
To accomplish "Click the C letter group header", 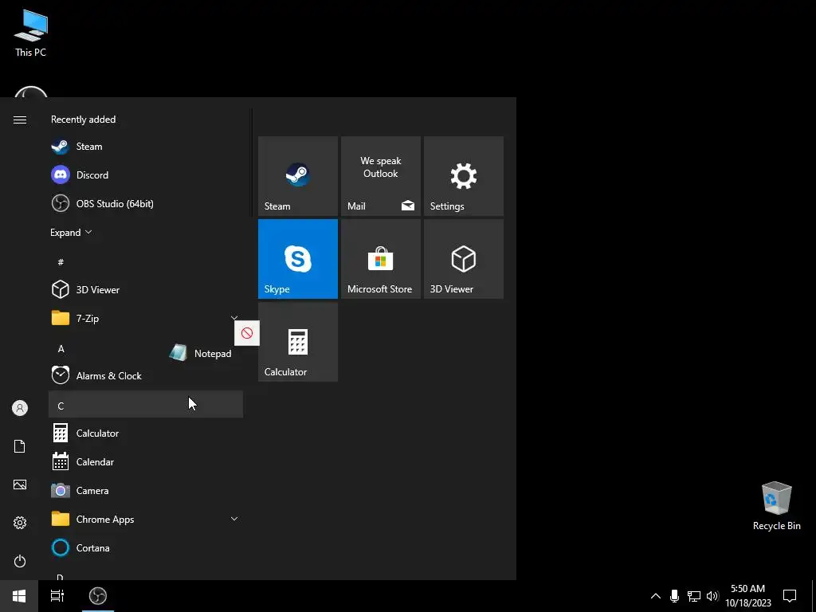I will (x=146, y=404).
